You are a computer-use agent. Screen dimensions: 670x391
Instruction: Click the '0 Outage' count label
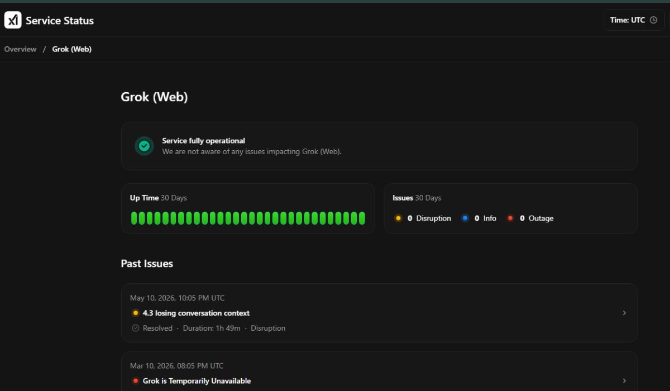[x=537, y=218]
